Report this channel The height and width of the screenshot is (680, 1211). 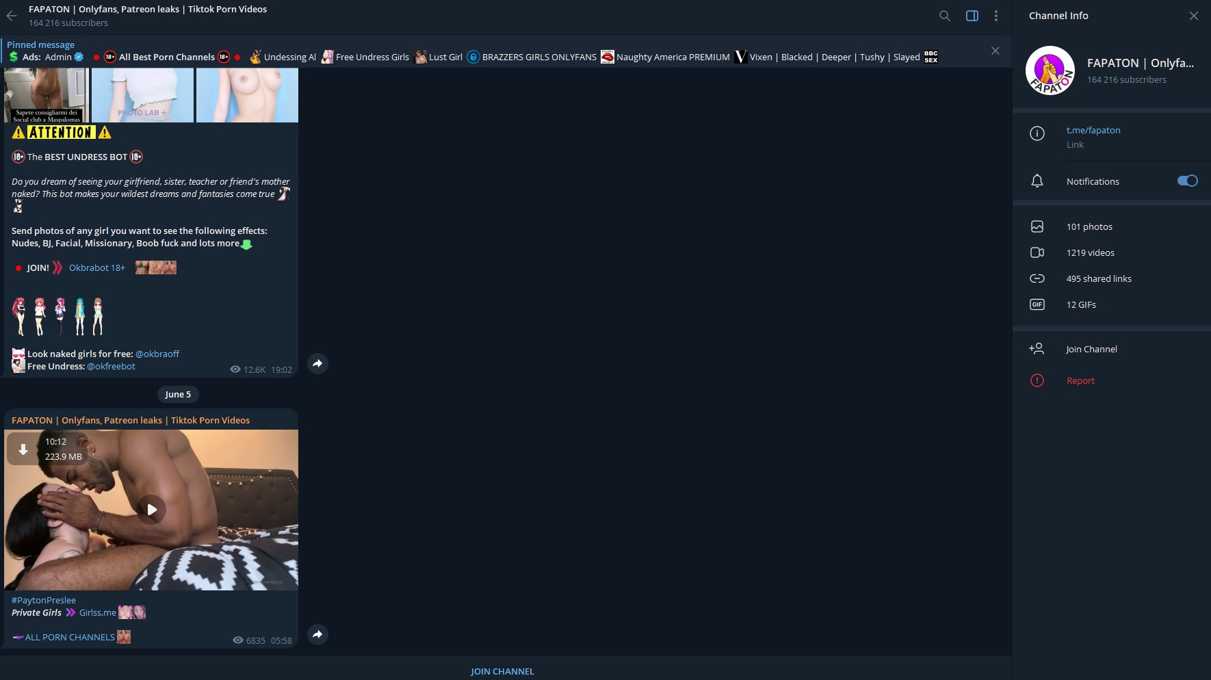click(1080, 380)
